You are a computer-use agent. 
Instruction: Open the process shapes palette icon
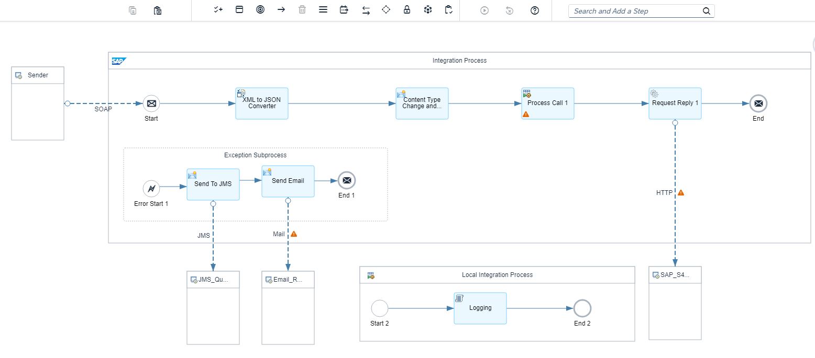coord(323,9)
